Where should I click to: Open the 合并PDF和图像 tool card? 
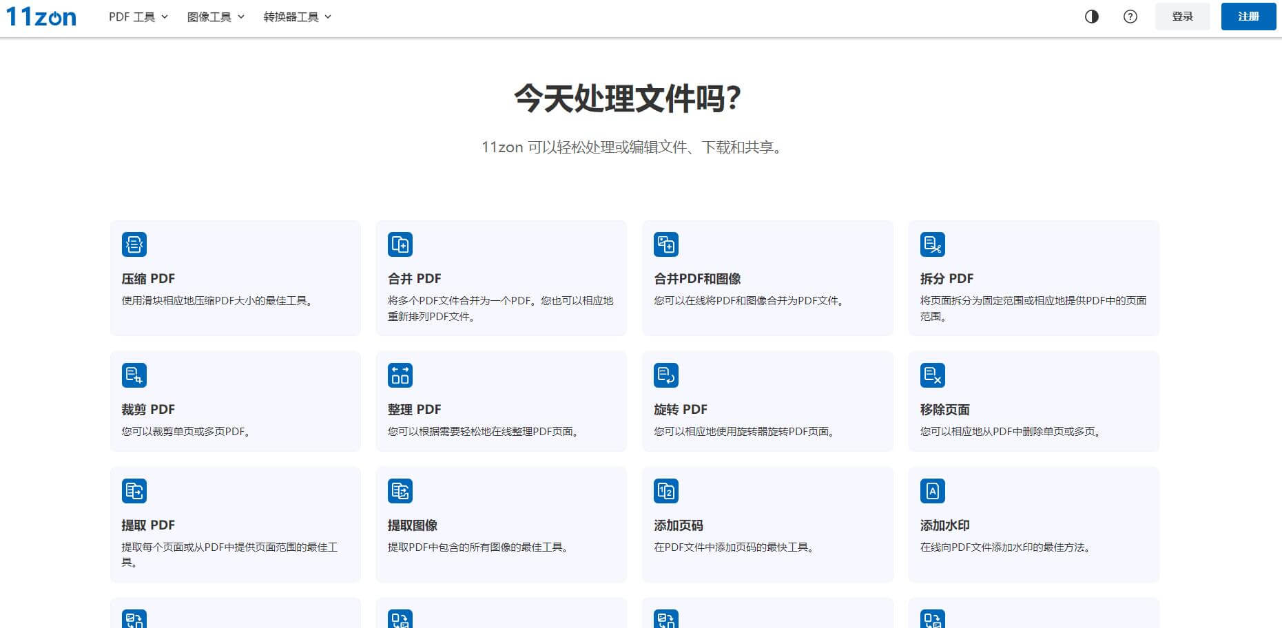click(767, 278)
